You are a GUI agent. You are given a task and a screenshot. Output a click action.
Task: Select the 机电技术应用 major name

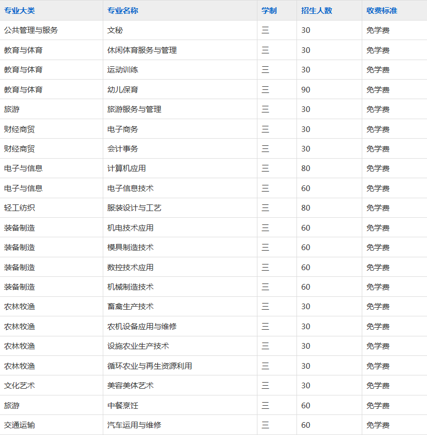tap(131, 228)
